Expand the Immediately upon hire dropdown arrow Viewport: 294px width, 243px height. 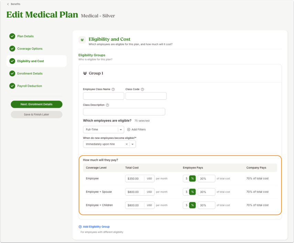(x=133, y=144)
